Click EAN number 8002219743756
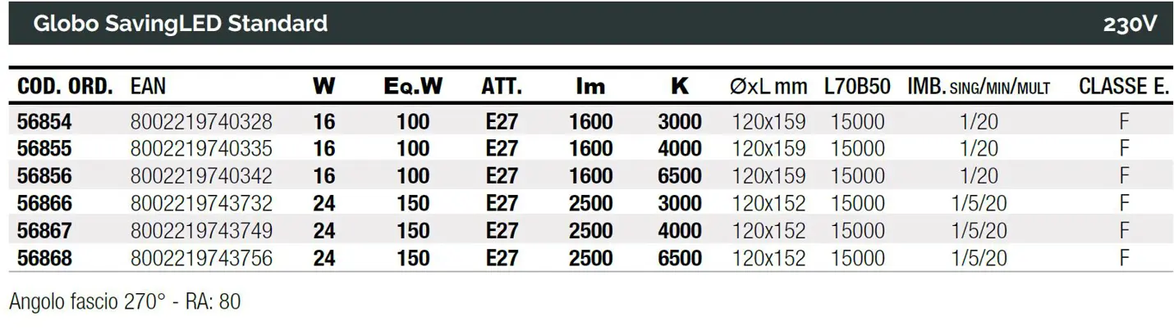Viewport: 1174px width, 330px height. click(x=201, y=258)
